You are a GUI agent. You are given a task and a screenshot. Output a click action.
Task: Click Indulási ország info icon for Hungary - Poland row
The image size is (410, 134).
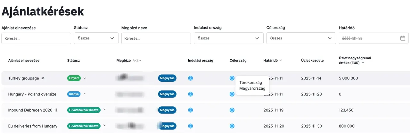(x=191, y=94)
